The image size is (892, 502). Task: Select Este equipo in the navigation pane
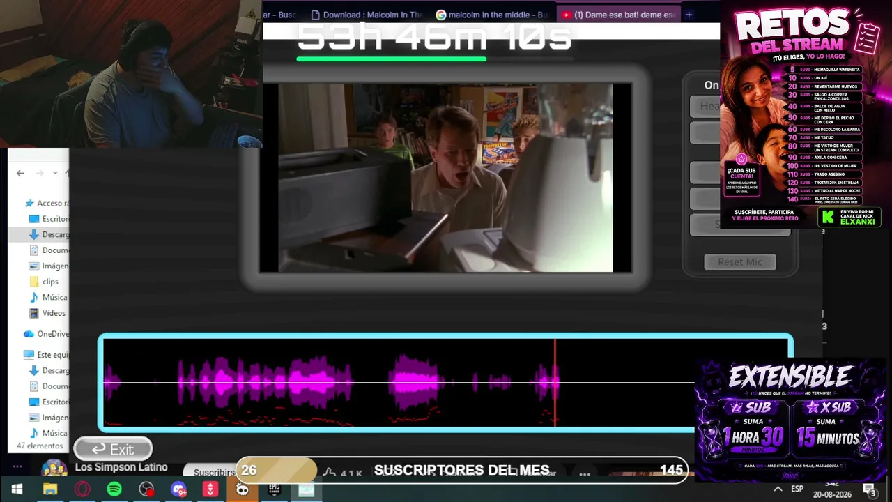pyautogui.click(x=46, y=355)
